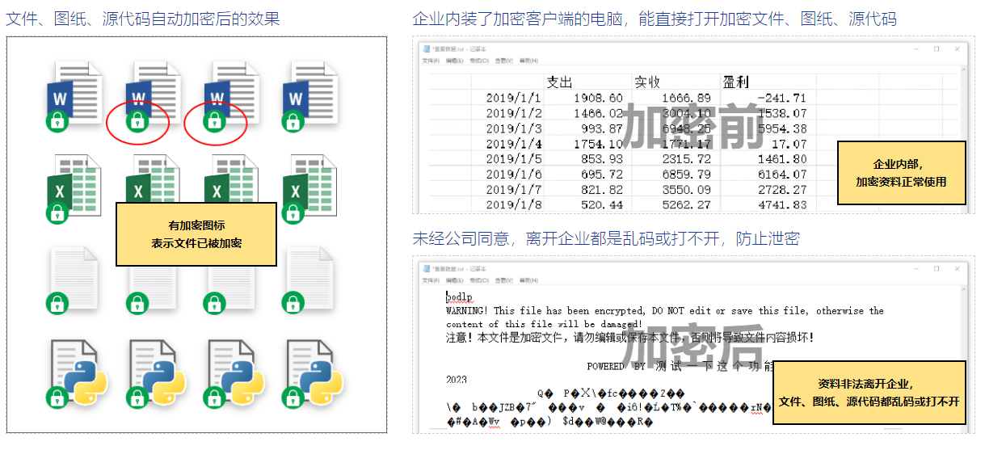
Task: Click the value 520.44
Action: coord(602,205)
